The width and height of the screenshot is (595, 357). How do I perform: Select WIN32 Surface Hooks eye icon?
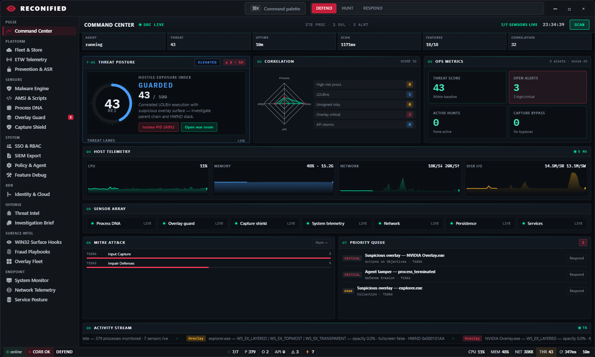tap(9, 242)
